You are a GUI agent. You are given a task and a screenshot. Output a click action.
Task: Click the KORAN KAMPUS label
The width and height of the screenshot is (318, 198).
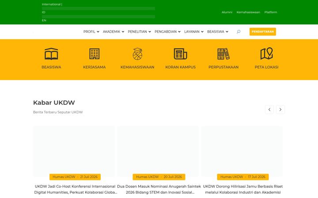tap(180, 67)
